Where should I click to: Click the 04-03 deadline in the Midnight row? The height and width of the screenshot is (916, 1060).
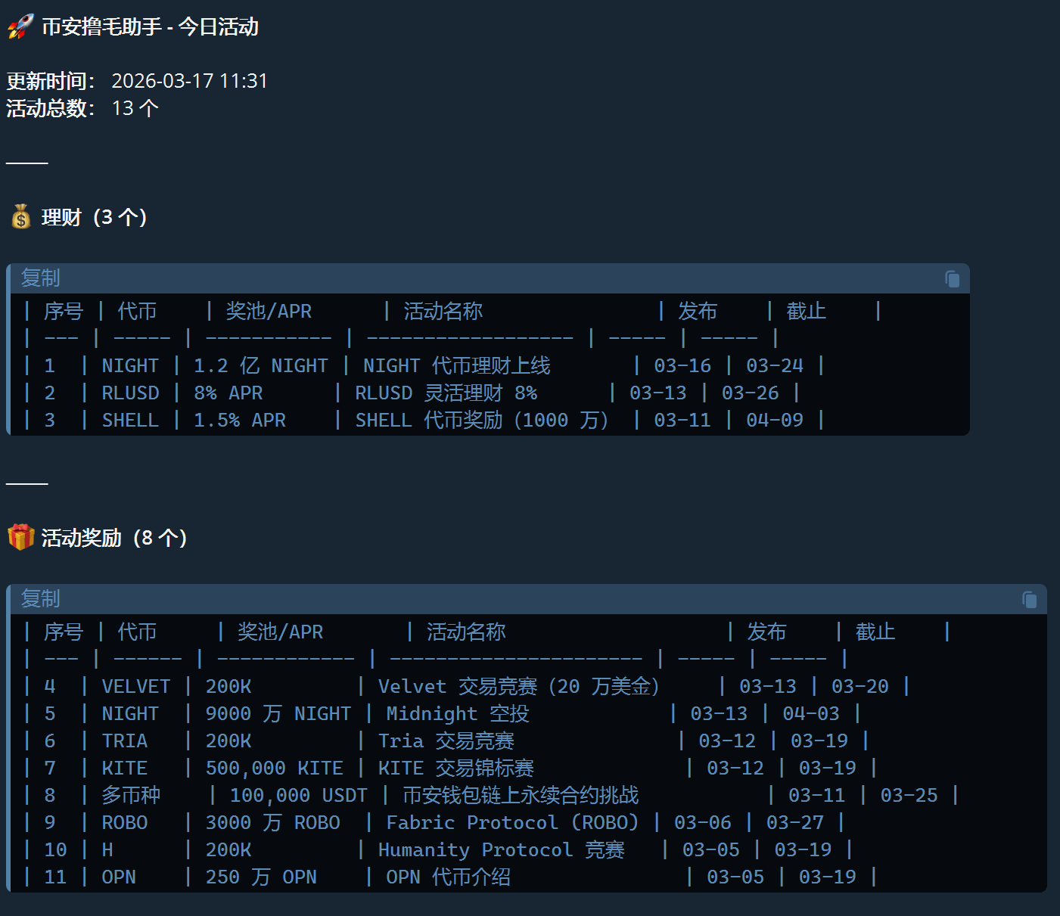811,714
